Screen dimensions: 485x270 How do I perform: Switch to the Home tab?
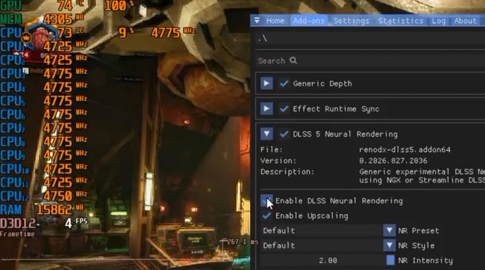(275, 21)
